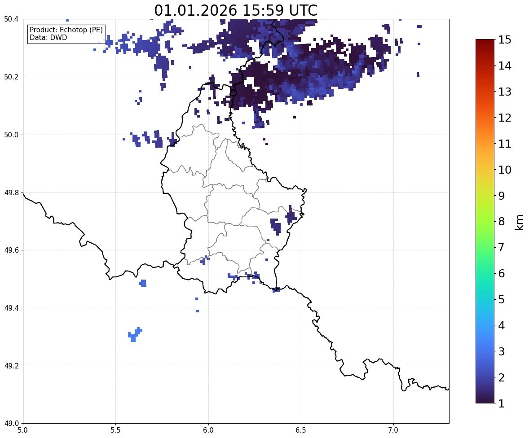
Task: Click longitude tick label 6.5
Action: pos(300,430)
